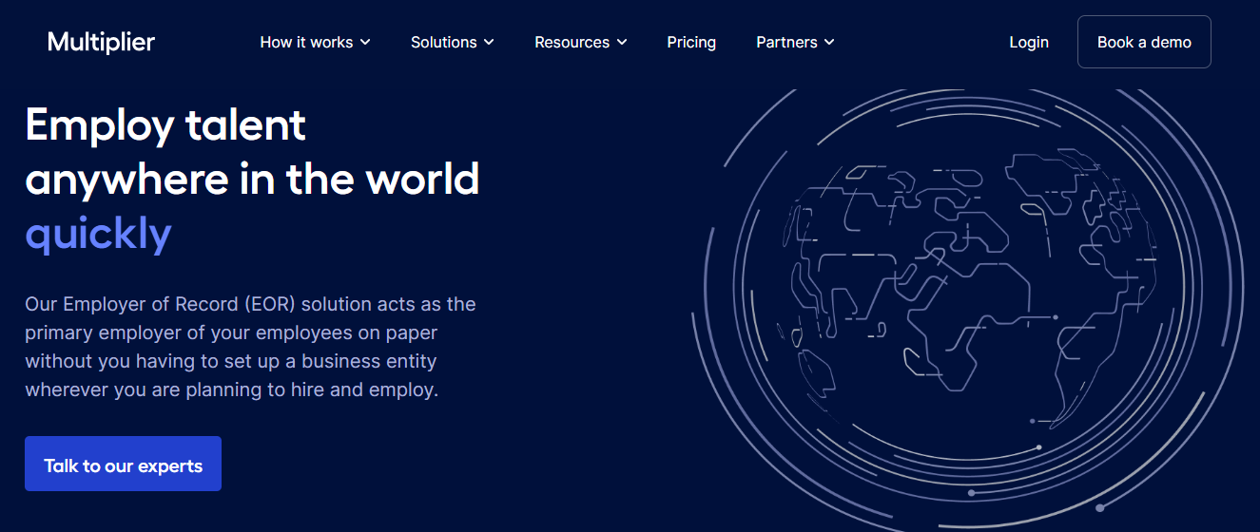Click the Book a demo button
1260x532 pixels.
[1144, 42]
